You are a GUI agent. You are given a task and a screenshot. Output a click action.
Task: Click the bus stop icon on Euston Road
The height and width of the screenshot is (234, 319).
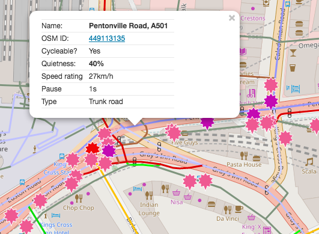(x=22, y=182)
